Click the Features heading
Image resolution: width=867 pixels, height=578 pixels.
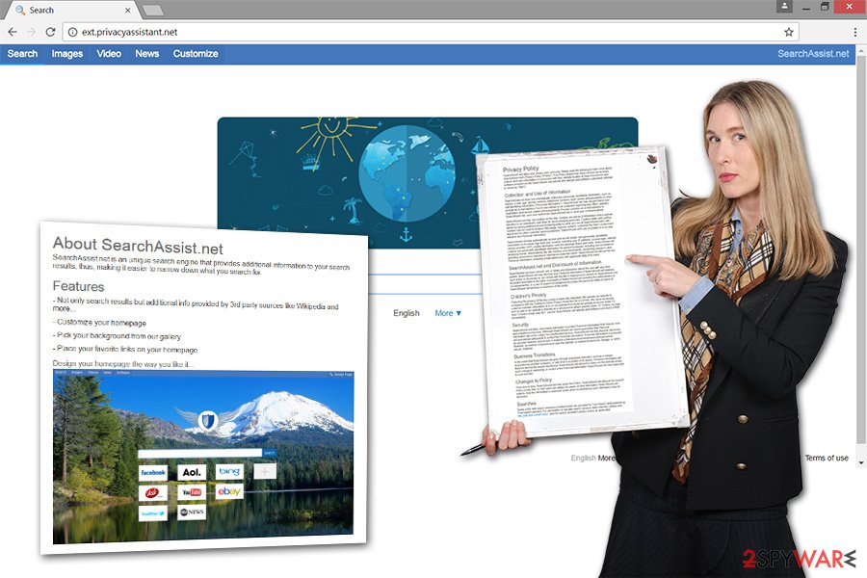79,286
